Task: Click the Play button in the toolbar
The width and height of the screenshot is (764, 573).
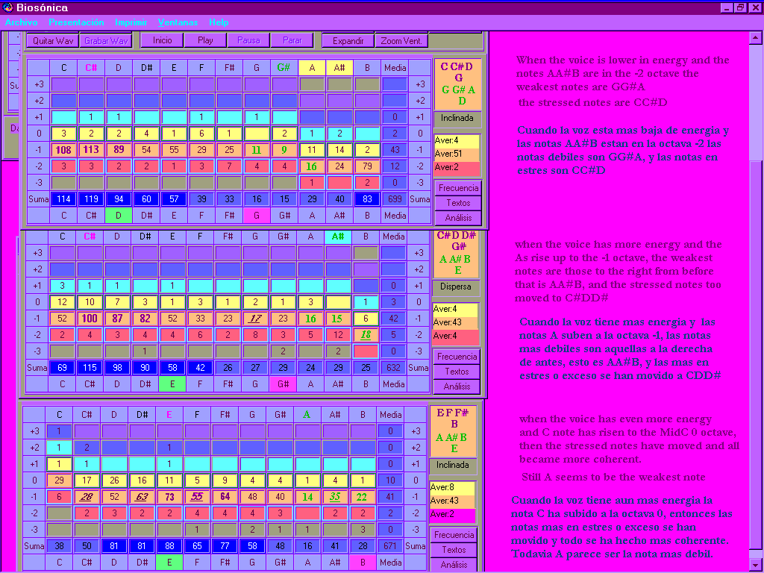Action: pos(205,40)
